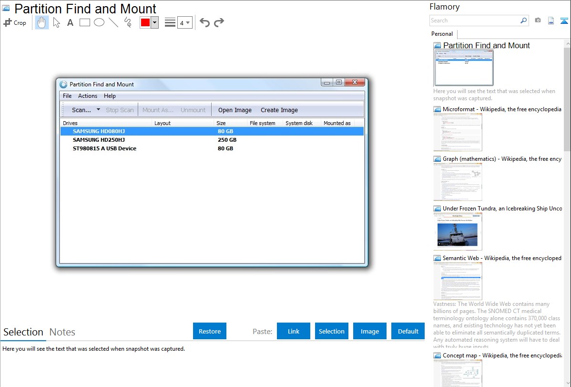Select the SAMSUNG HD080HJ drive row
Screen dimensions: 571x387
[212, 131]
